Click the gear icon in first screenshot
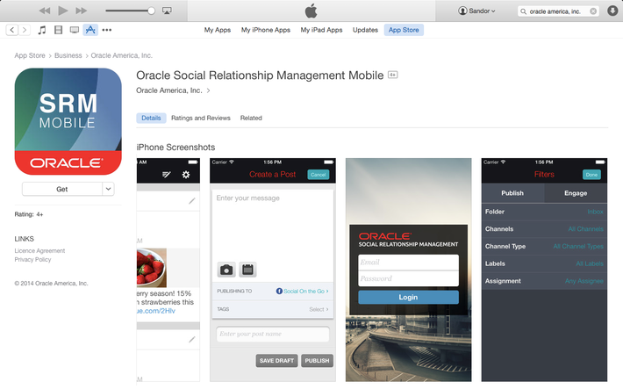The image size is (623, 389). coord(185,175)
